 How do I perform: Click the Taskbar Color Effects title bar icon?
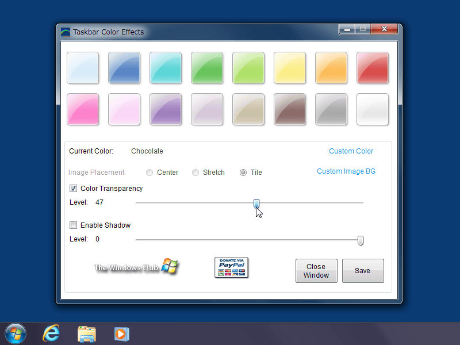click(x=66, y=32)
